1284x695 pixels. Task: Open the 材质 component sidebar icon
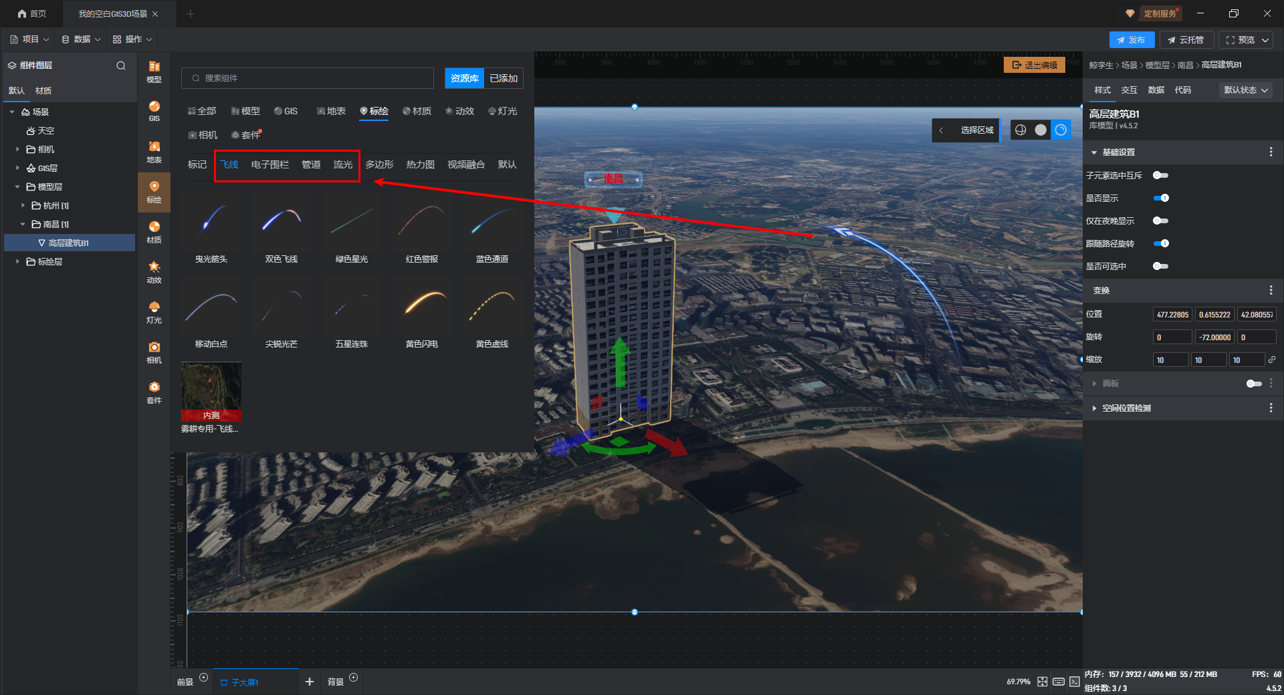point(154,232)
